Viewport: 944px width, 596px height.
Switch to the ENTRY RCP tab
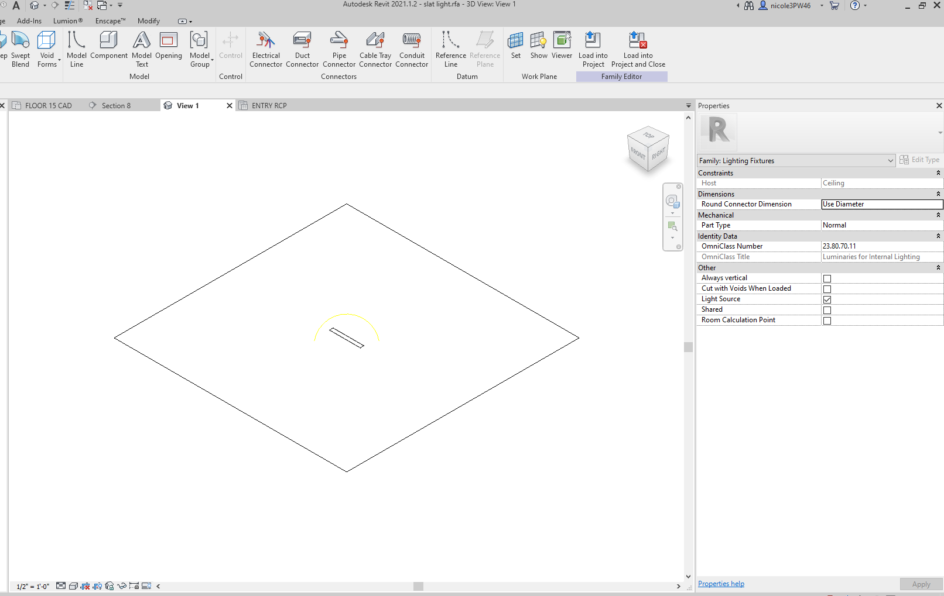pos(268,105)
